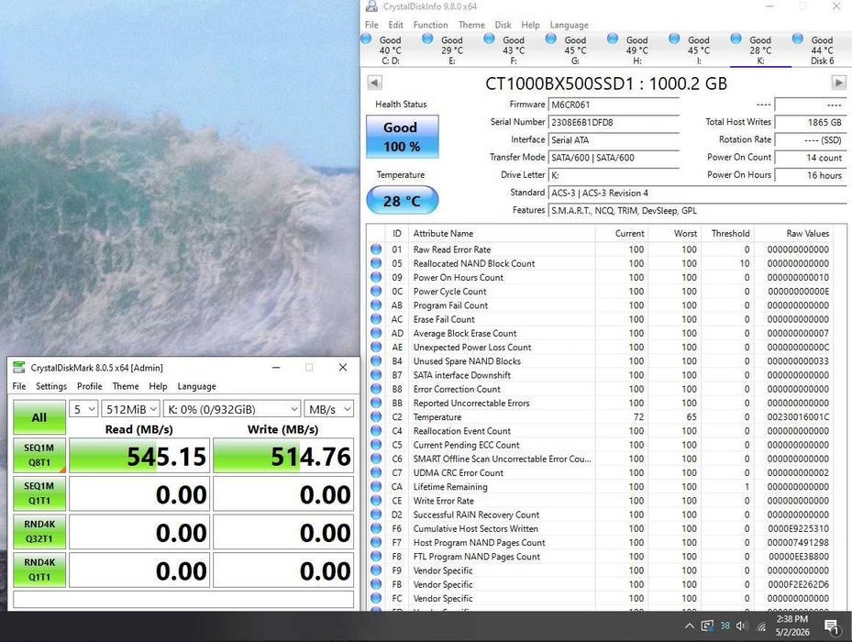This screenshot has height=642, width=852.
Task: Select the H: drive status orb
Action: (x=613, y=39)
